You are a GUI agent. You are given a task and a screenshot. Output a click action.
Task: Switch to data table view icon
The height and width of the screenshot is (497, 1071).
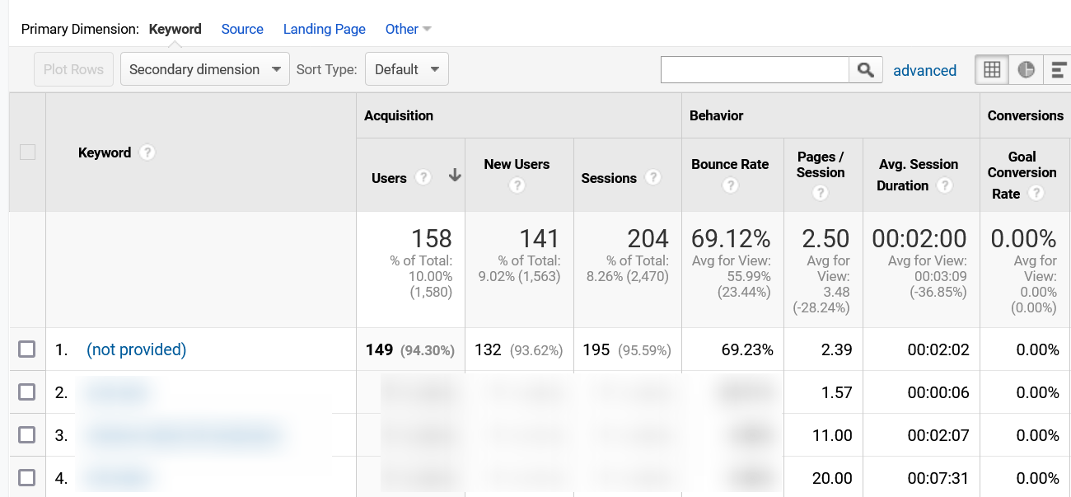[992, 70]
